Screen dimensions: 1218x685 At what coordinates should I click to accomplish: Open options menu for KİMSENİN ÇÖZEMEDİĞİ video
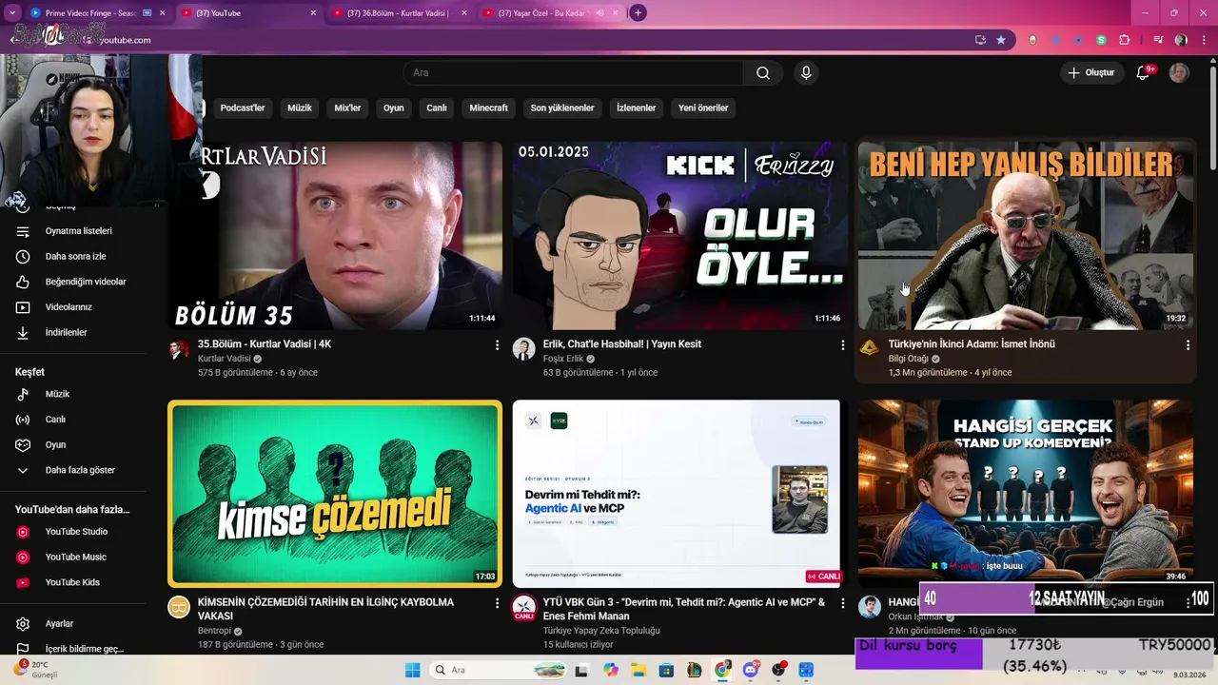[x=497, y=603]
